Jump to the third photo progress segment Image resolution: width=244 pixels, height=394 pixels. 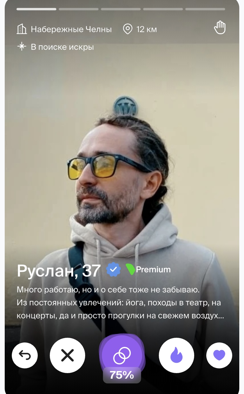pos(121,9)
